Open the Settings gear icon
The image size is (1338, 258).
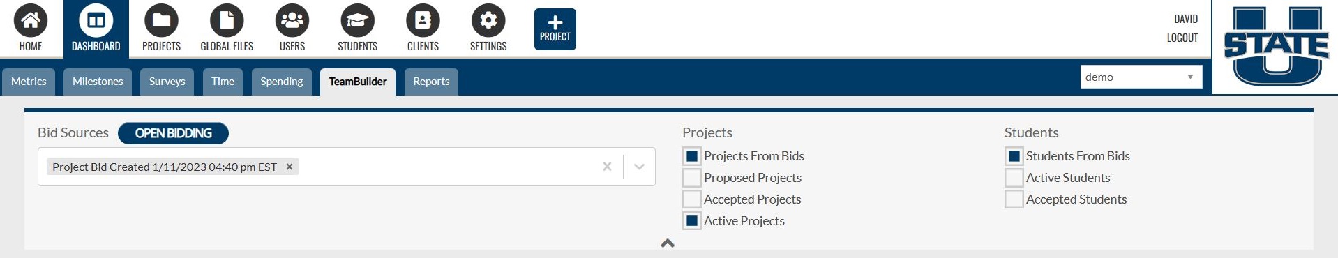click(x=488, y=21)
